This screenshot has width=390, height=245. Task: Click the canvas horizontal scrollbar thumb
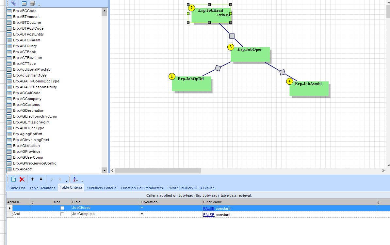158,171
